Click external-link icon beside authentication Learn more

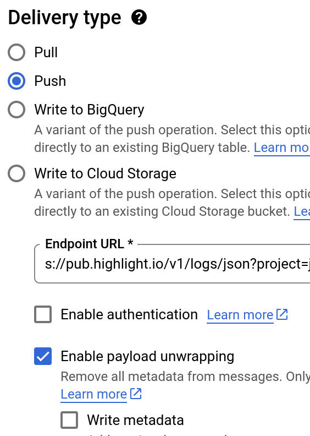[282, 314]
